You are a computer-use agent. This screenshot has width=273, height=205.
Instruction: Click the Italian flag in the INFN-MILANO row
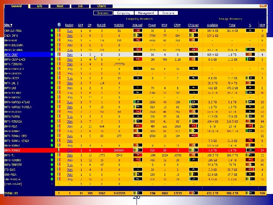(59, 93)
